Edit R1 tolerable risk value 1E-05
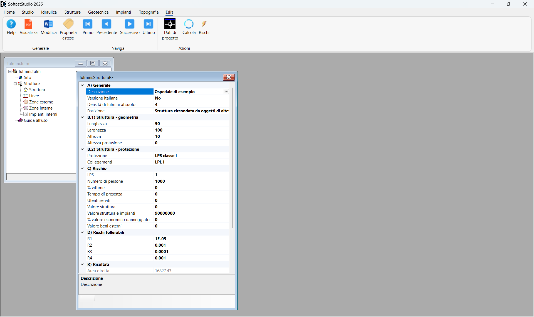The width and height of the screenshot is (534, 317). pyautogui.click(x=192, y=239)
